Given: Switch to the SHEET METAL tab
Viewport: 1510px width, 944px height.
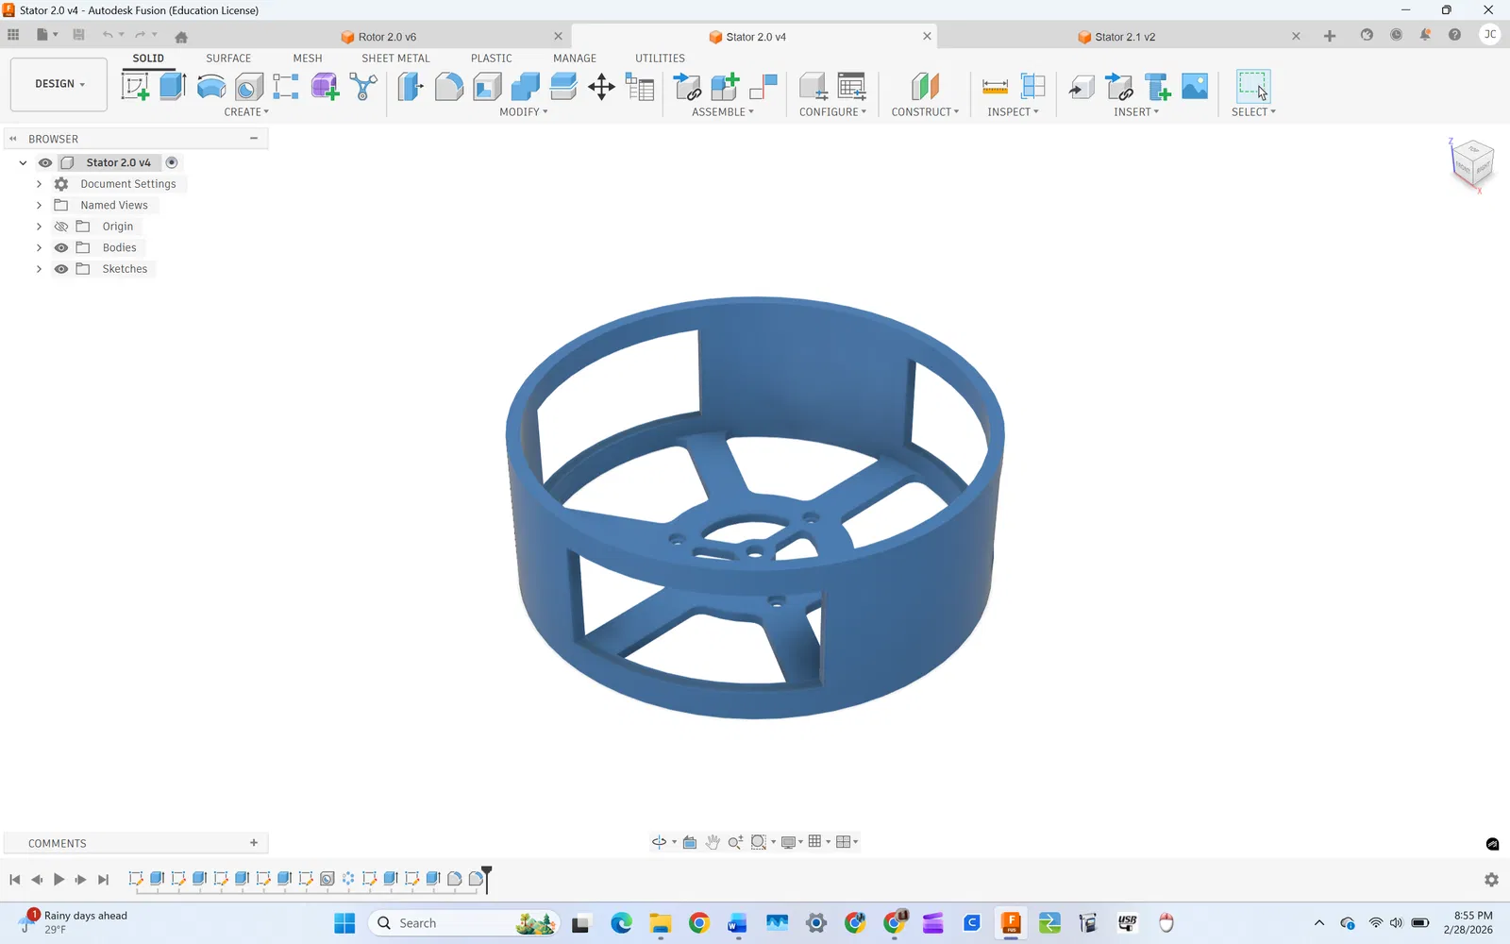Looking at the screenshot, I should (x=395, y=59).
